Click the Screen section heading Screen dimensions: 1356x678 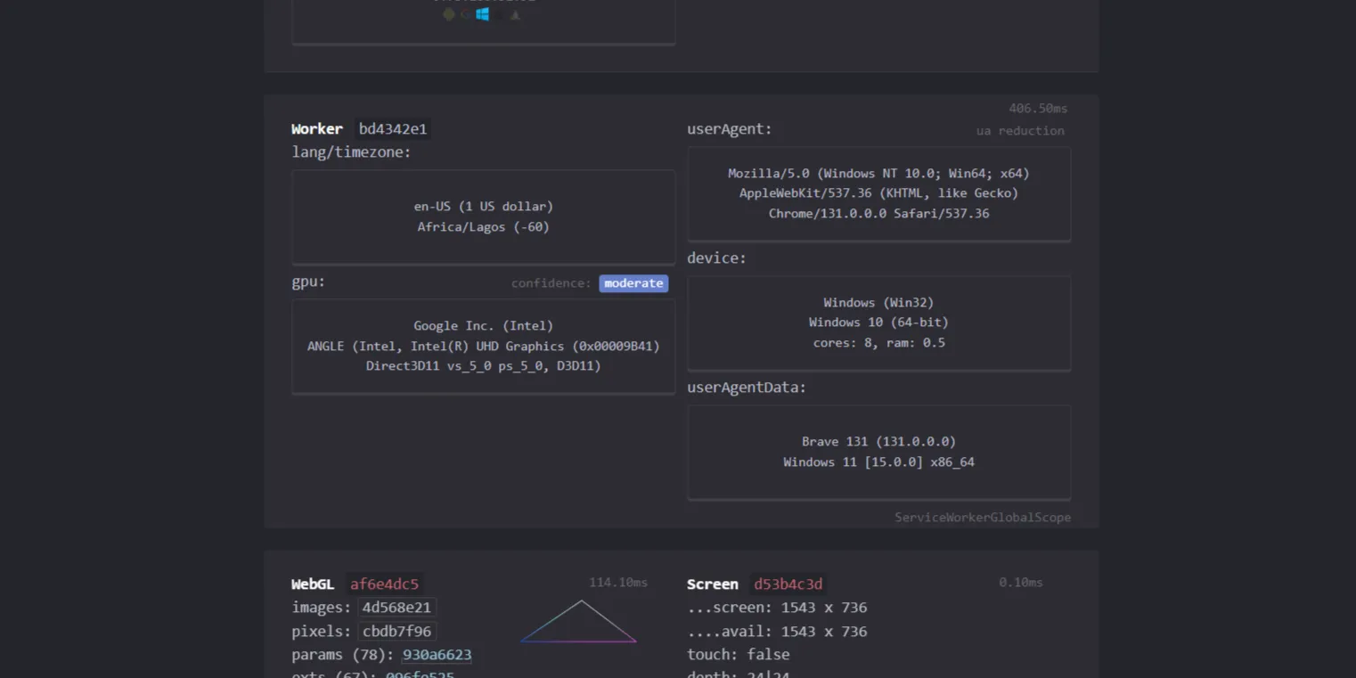click(713, 584)
